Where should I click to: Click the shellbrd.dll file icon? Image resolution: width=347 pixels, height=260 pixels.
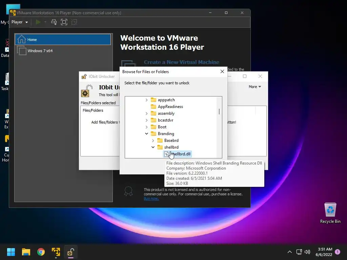coord(166,154)
